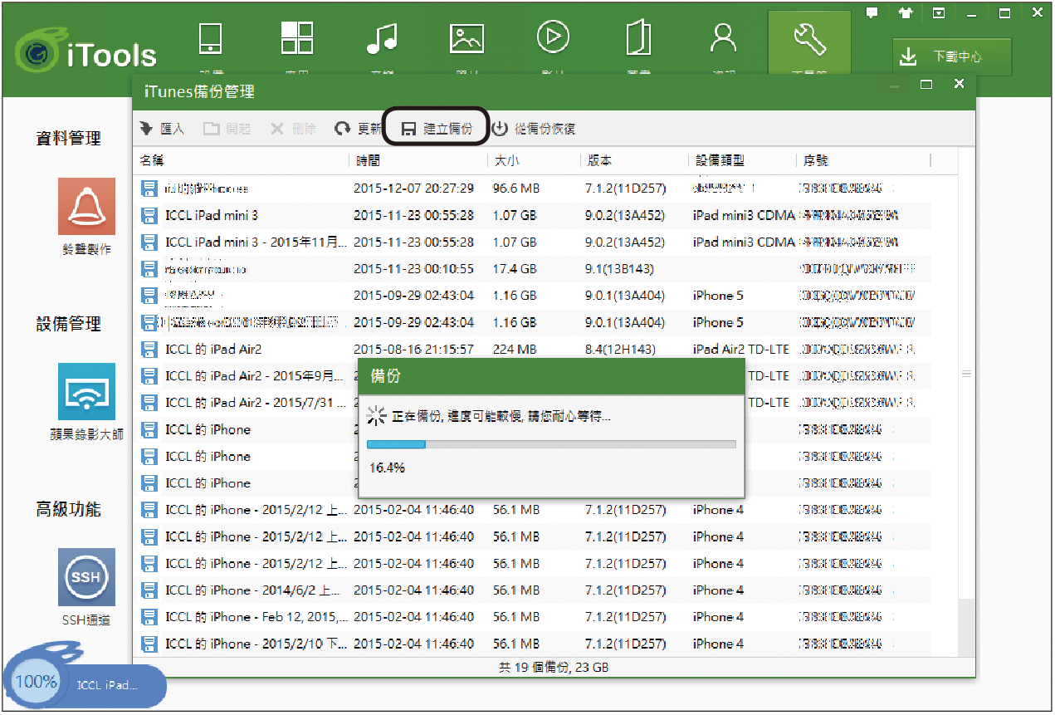Select the 'ICCL 的 iPad Air2 - 2015年9月...' backup name
This screenshot has width=1055, height=715.
(254, 376)
